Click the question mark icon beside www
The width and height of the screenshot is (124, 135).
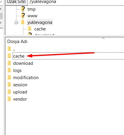click(23, 16)
